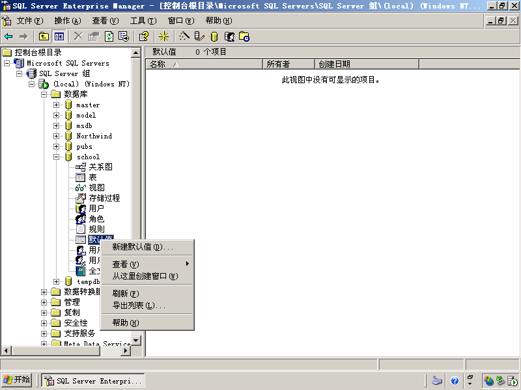
Task: Expand the 管理 folder node
Action: point(44,302)
